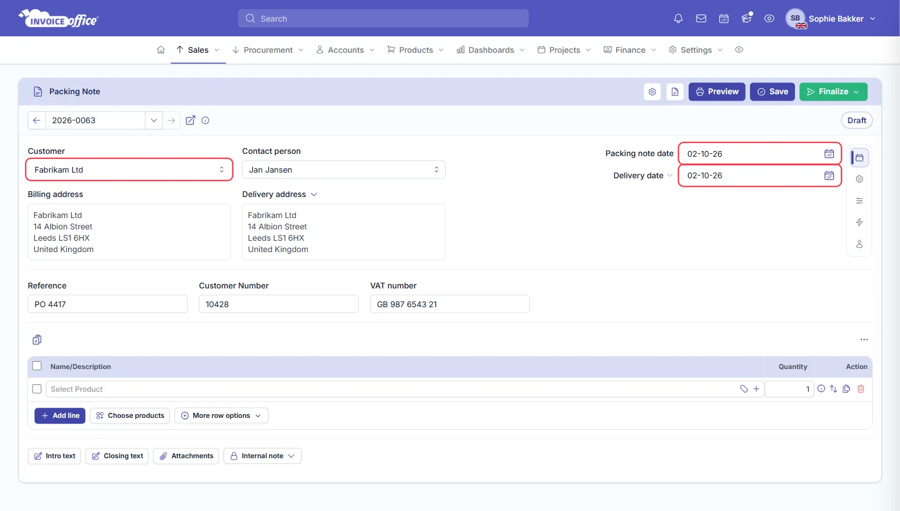Screen dimensions: 900x511
Task: Toggle the select-all checkbox in table header
Action: point(37,366)
